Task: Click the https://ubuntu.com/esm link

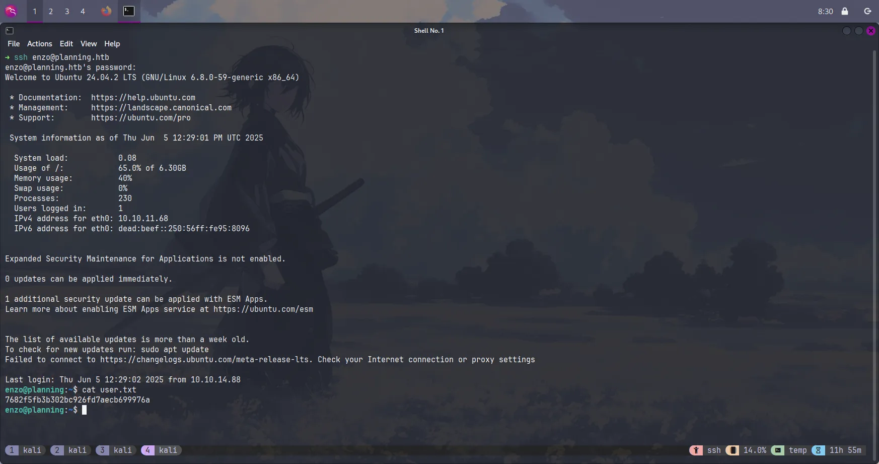Action: pos(263,309)
